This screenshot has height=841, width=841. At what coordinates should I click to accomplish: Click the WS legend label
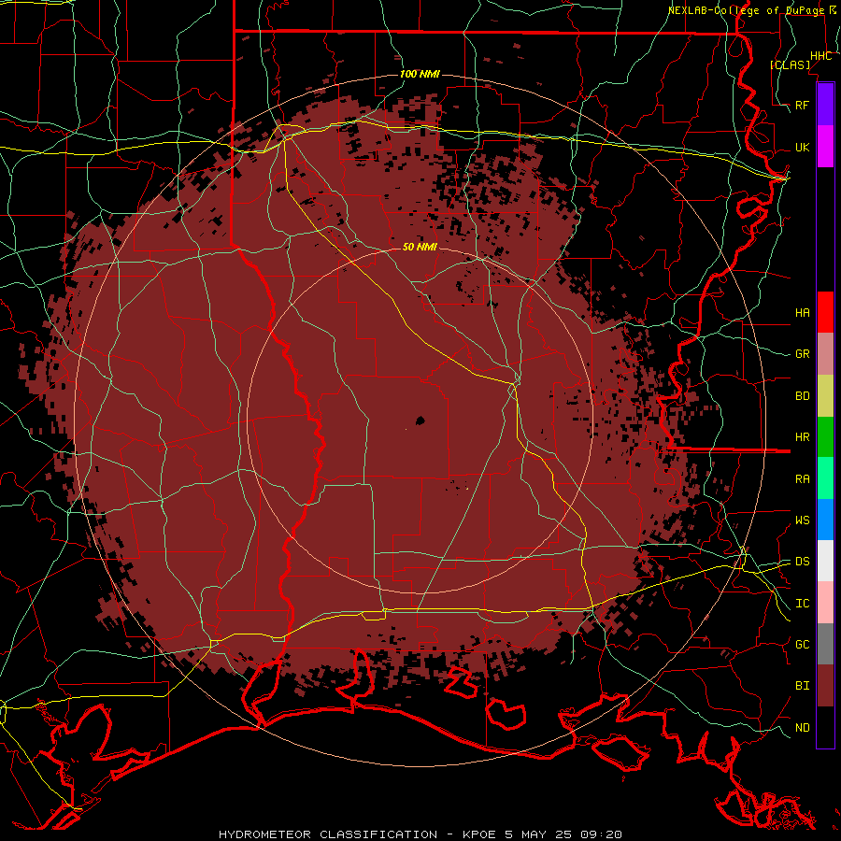click(x=803, y=520)
